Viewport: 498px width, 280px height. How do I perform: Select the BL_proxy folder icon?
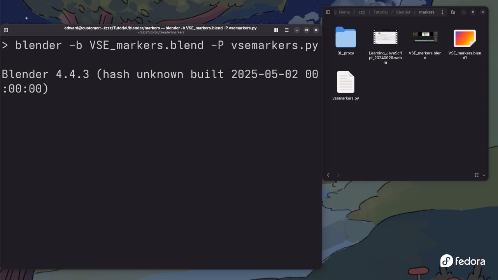(345, 37)
